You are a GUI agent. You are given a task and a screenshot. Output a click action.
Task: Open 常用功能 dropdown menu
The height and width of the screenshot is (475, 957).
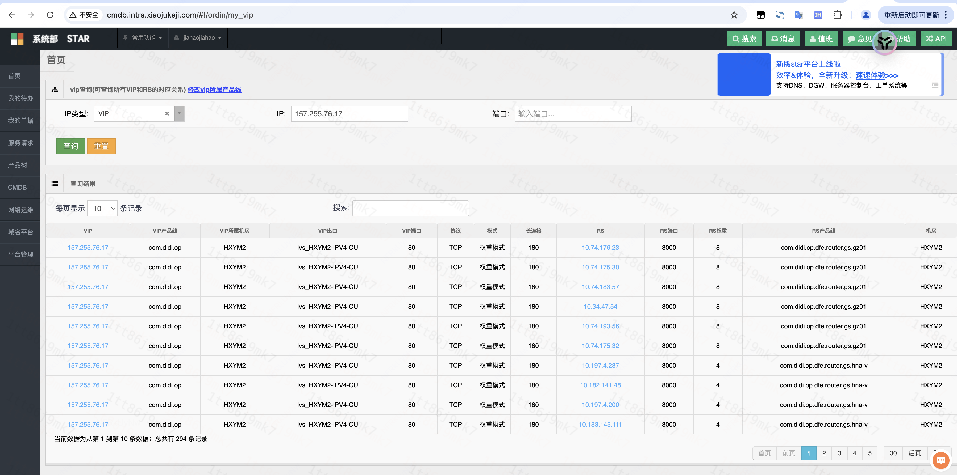point(143,37)
